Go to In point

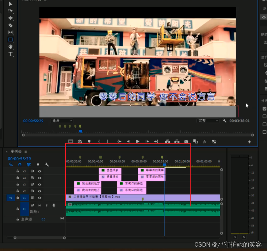tap(119, 141)
